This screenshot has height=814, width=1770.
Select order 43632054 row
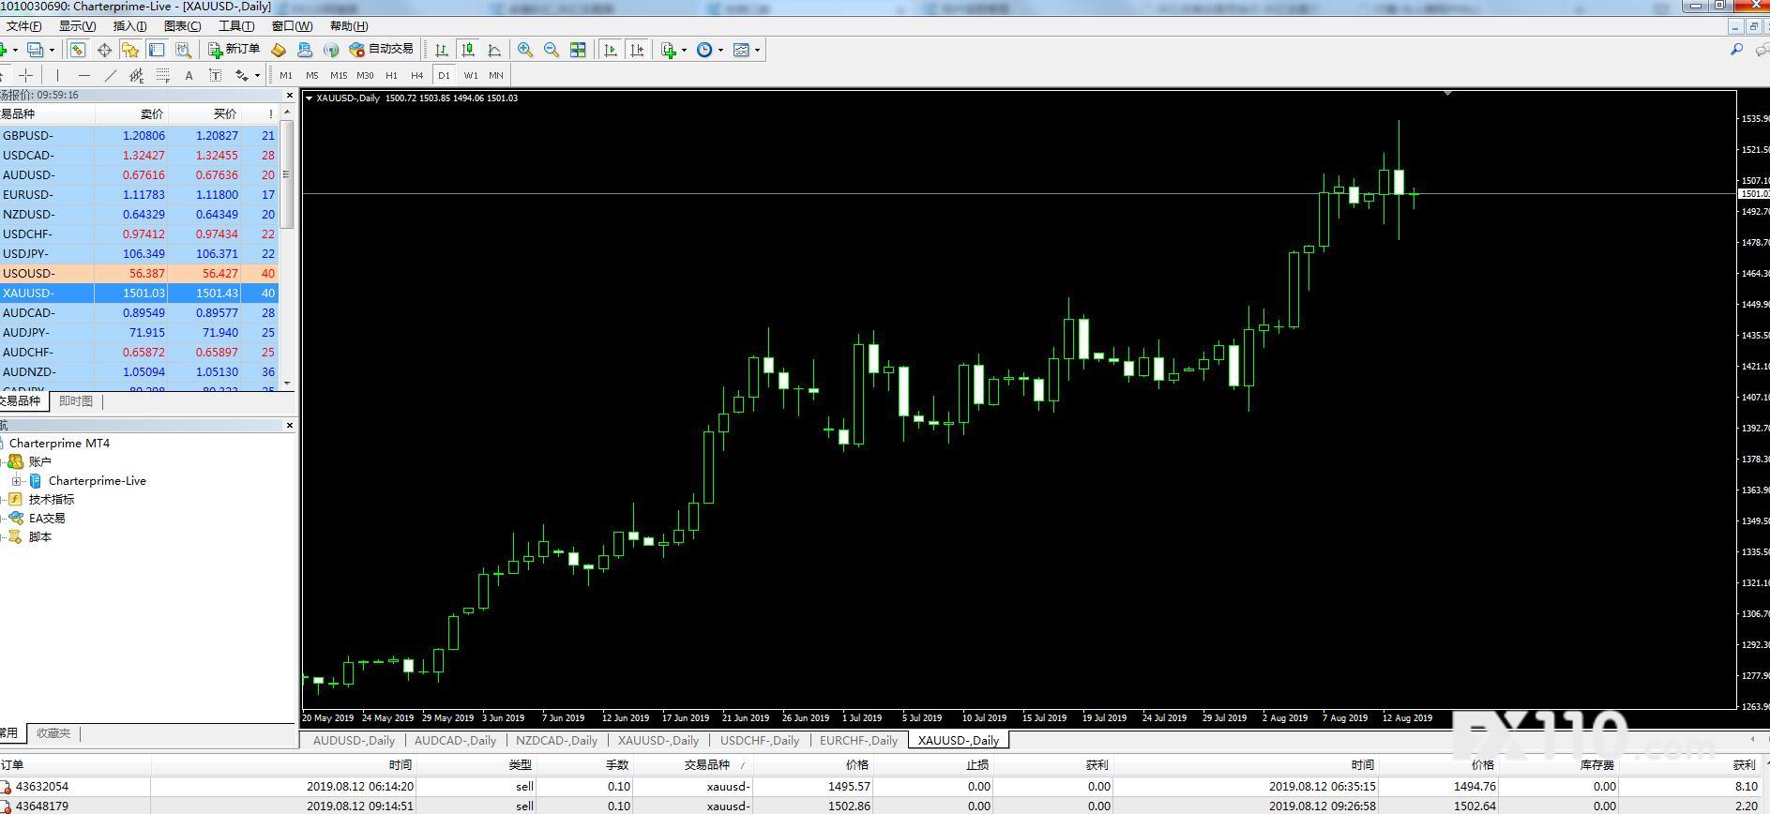point(885,787)
